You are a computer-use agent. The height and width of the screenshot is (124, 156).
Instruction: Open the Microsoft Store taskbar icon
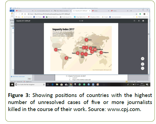(x=62, y=85)
